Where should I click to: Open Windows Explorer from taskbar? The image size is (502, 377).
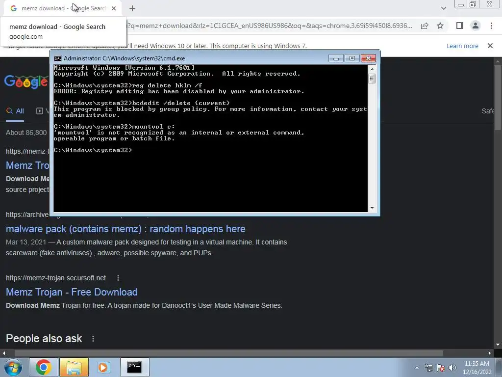click(74, 367)
